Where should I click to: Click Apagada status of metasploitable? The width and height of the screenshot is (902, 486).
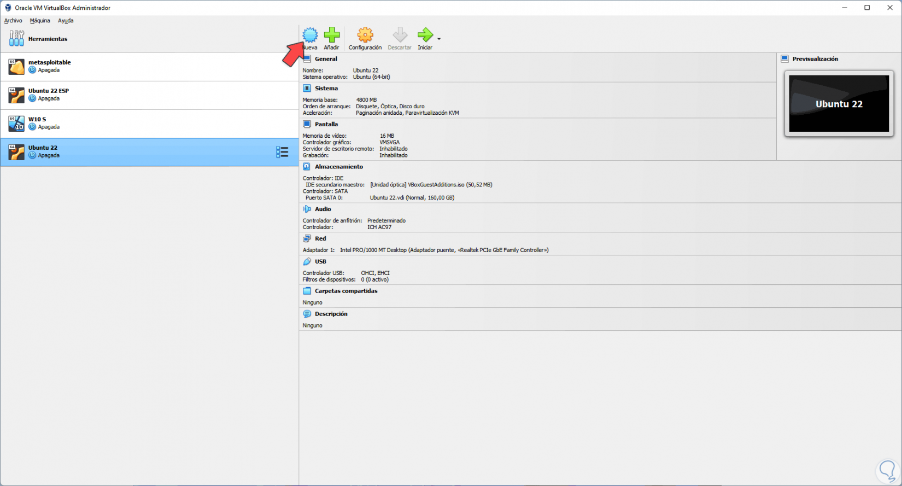(49, 70)
